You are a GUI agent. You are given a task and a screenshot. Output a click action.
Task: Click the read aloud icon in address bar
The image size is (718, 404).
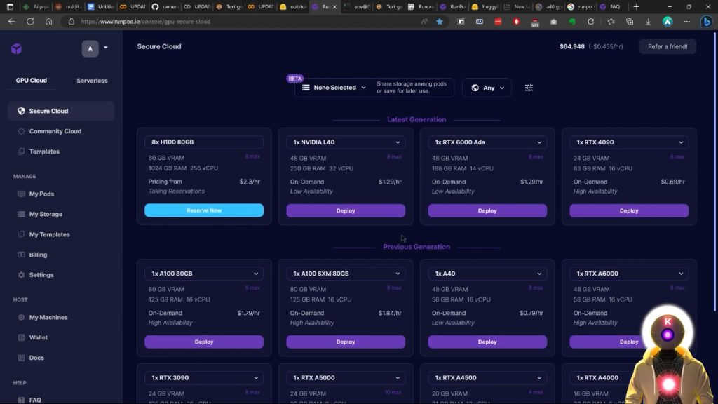tap(424, 22)
